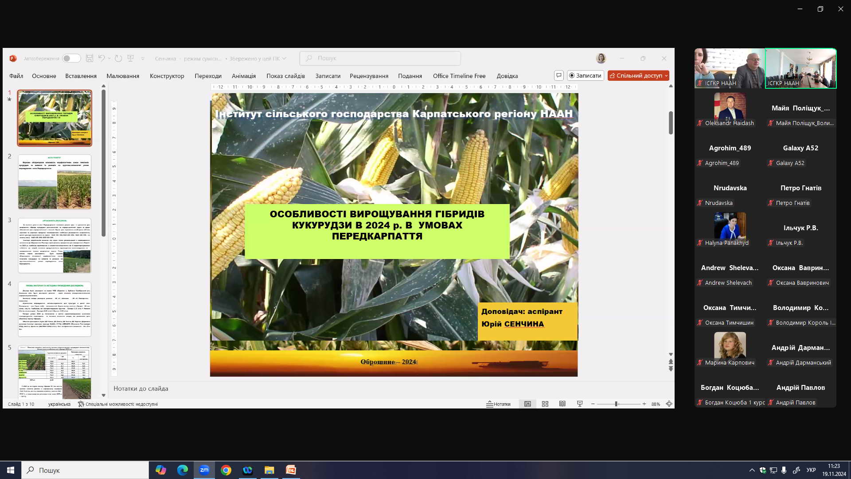Open the Анімація ribbon tab
Screen dimensions: 851x479
point(243,76)
